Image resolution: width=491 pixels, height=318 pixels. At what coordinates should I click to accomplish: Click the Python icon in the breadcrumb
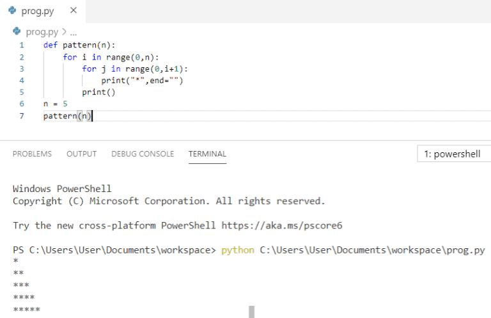17,31
